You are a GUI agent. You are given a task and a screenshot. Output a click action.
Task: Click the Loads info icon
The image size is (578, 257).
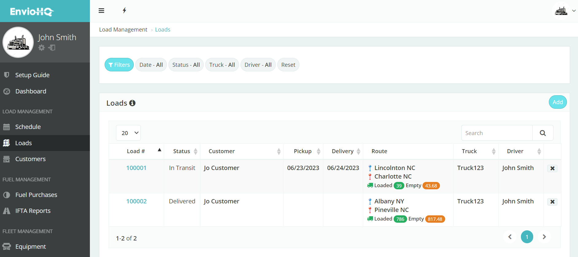click(132, 103)
